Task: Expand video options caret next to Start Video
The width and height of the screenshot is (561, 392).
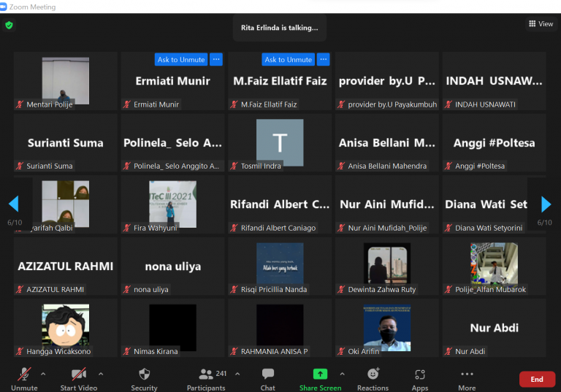Action: [x=101, y=374]
